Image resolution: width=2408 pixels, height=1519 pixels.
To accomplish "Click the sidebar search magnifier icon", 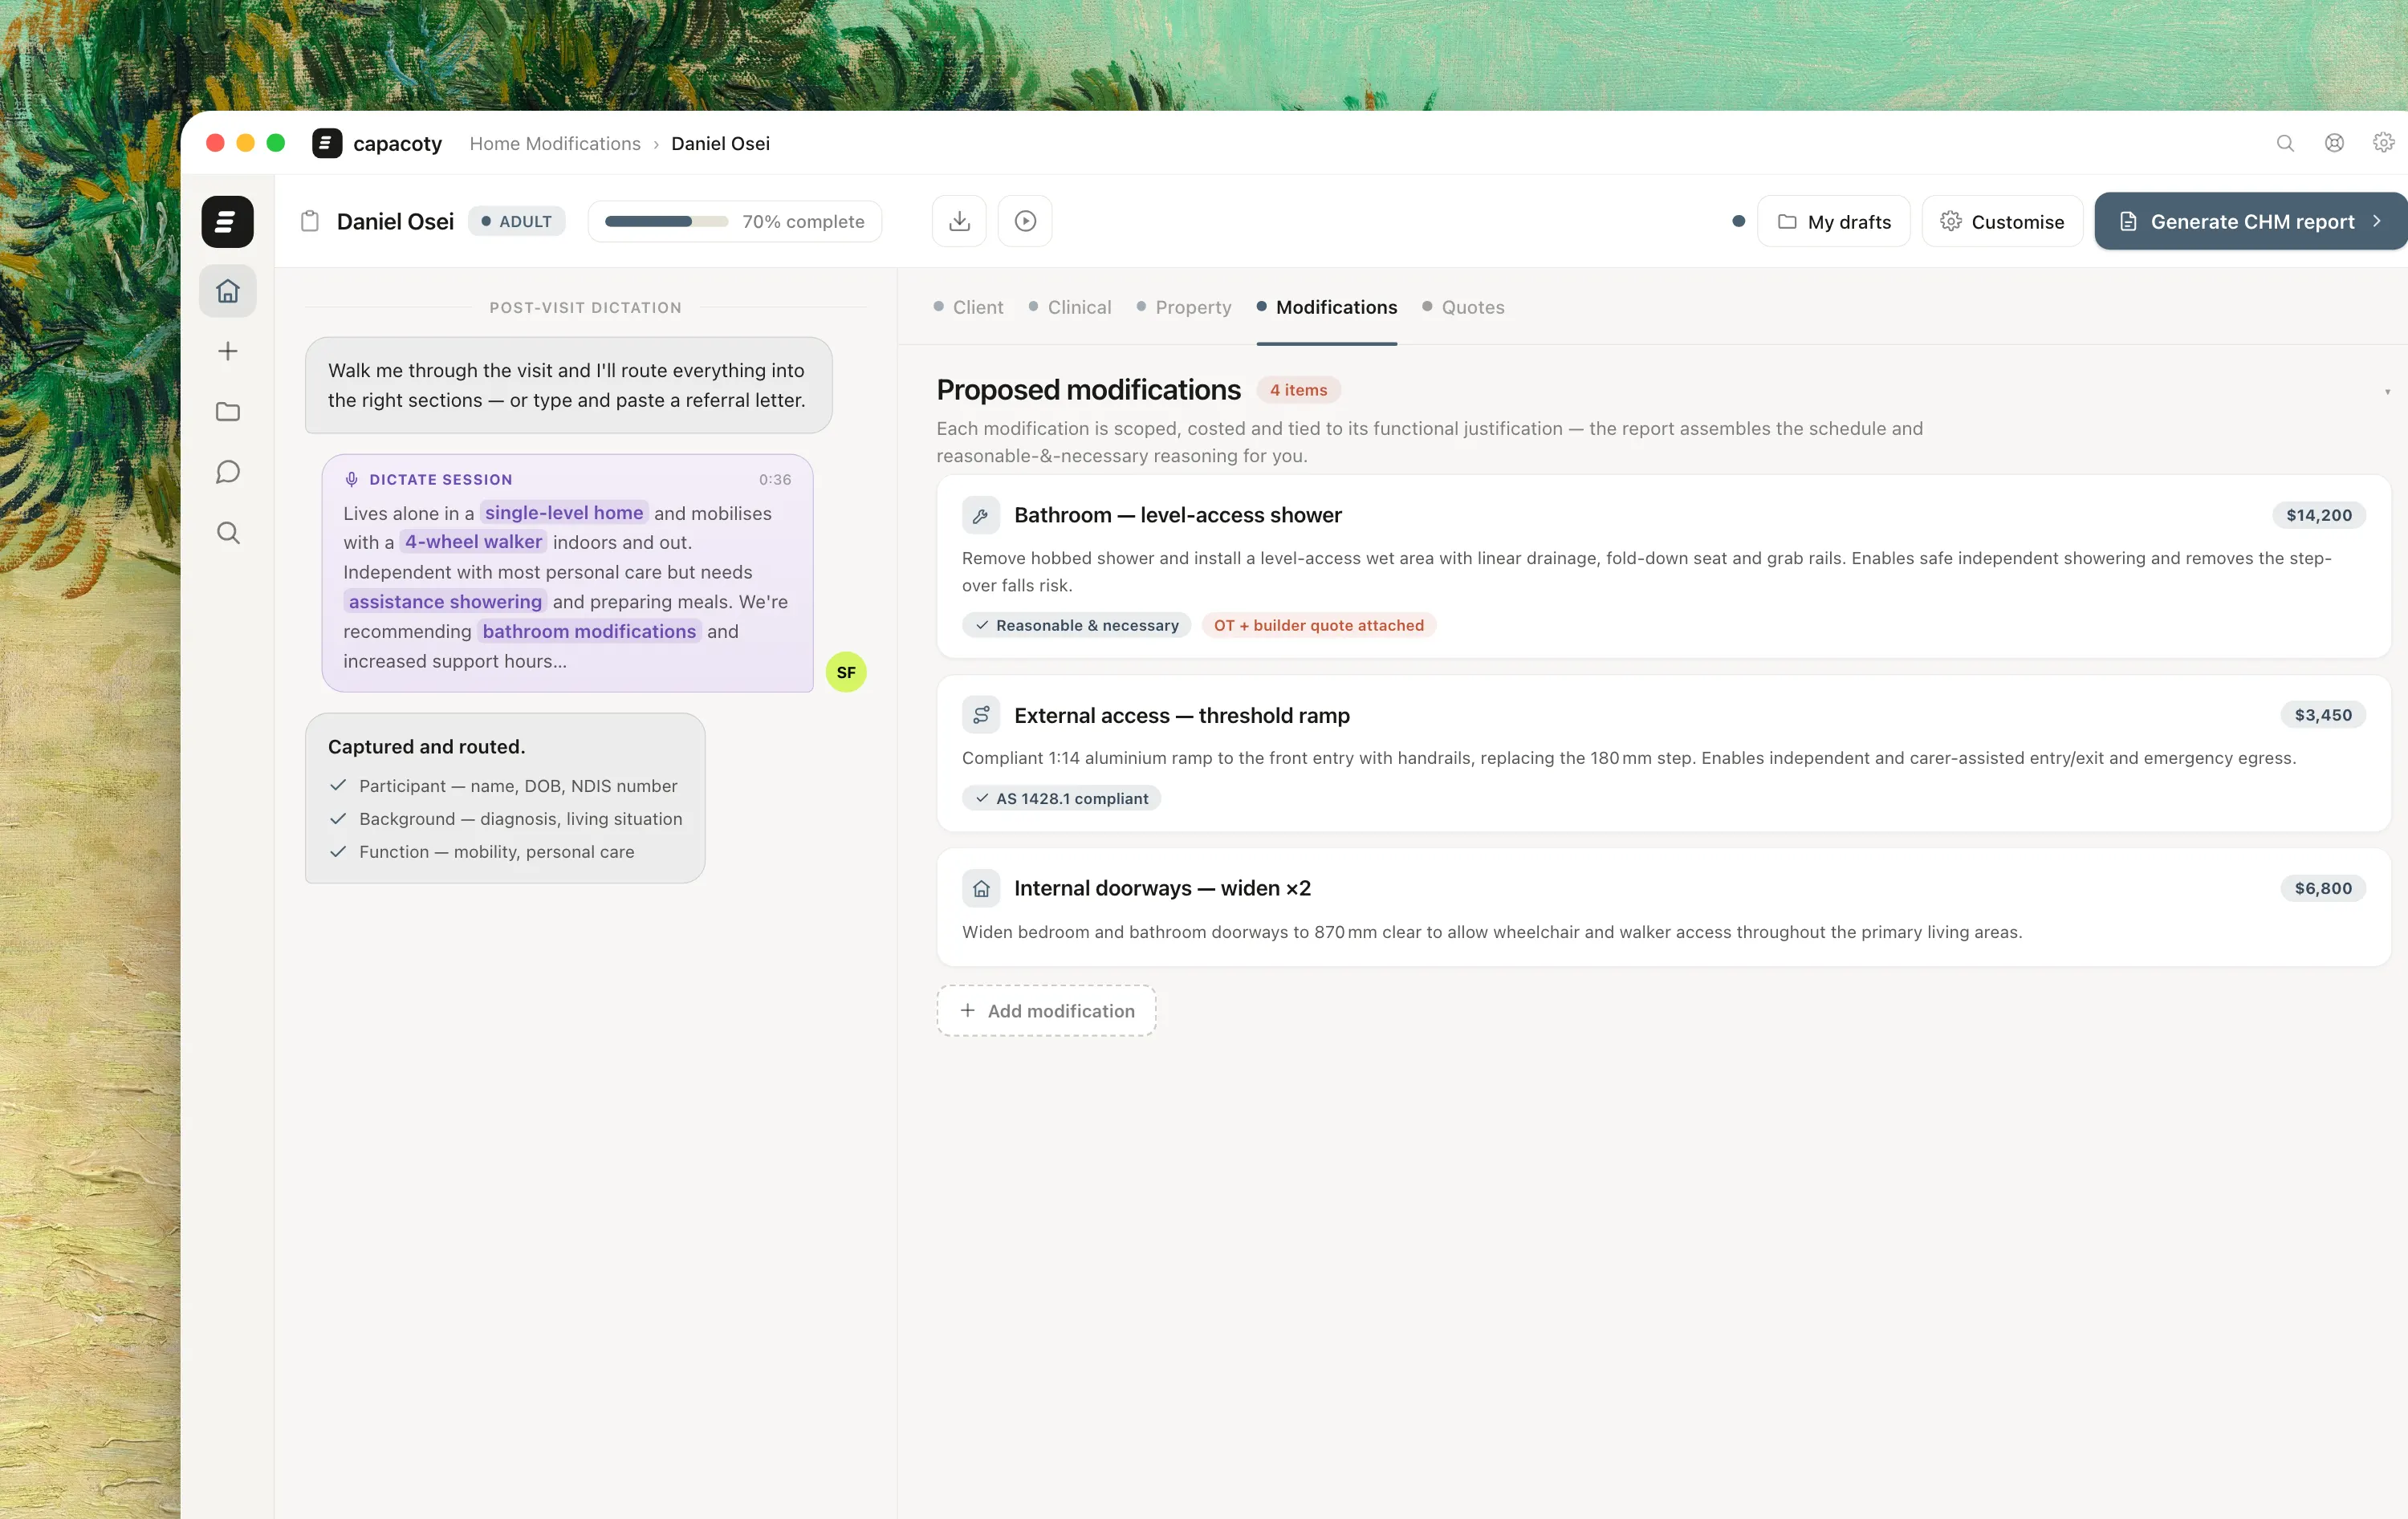I will point(228,533).
